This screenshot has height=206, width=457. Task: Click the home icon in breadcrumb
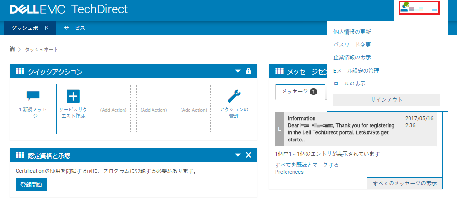pos(12,49)
